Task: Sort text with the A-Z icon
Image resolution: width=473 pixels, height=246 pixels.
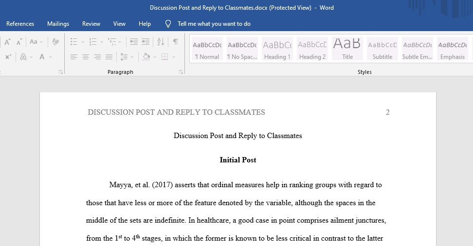Action: click(161, 42)
